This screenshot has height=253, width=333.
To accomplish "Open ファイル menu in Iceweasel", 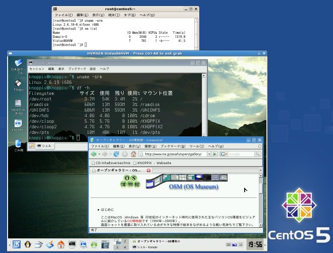I will pyautogui.click(x=100, y=146).
